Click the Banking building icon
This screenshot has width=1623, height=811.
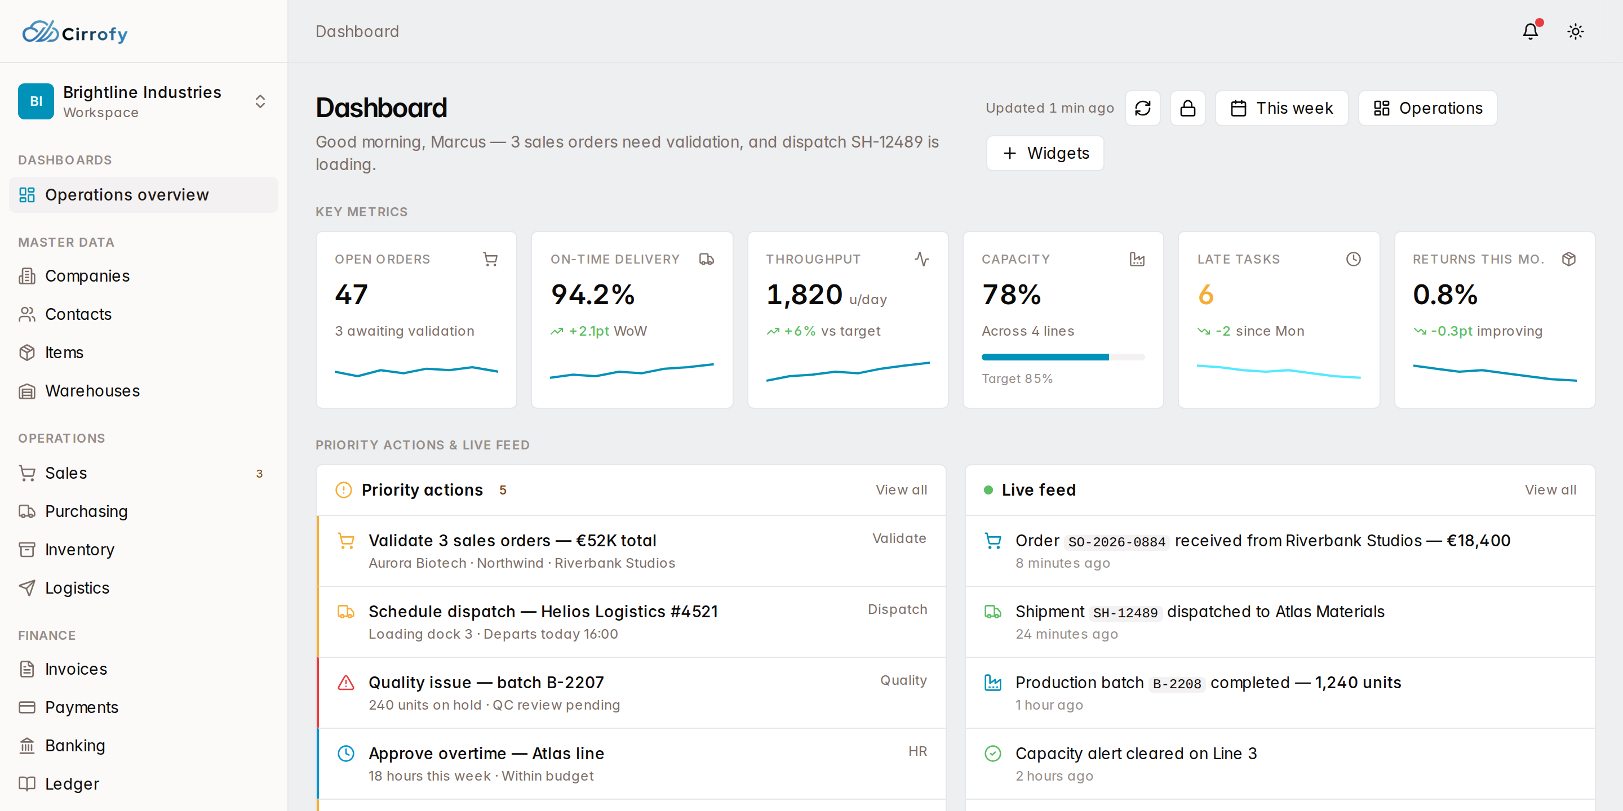26,746
